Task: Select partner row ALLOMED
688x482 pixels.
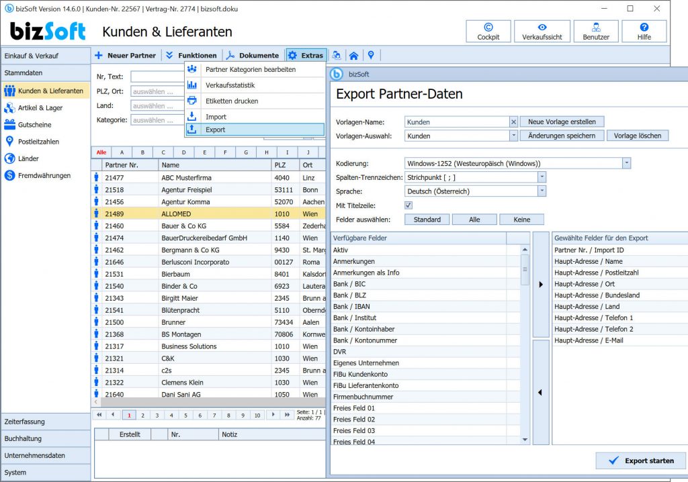Action: click(208, 214)
